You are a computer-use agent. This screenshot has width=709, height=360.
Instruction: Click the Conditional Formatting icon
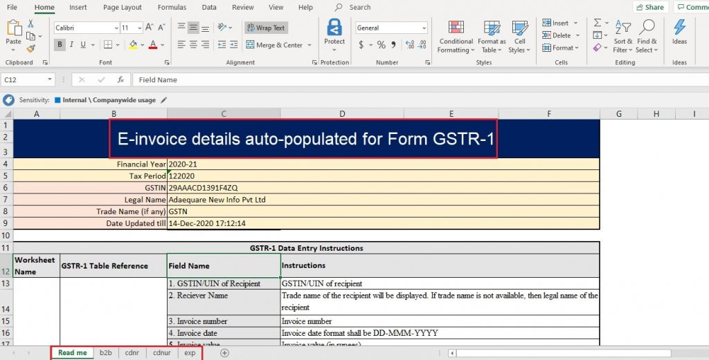click(x=456, y=28)
